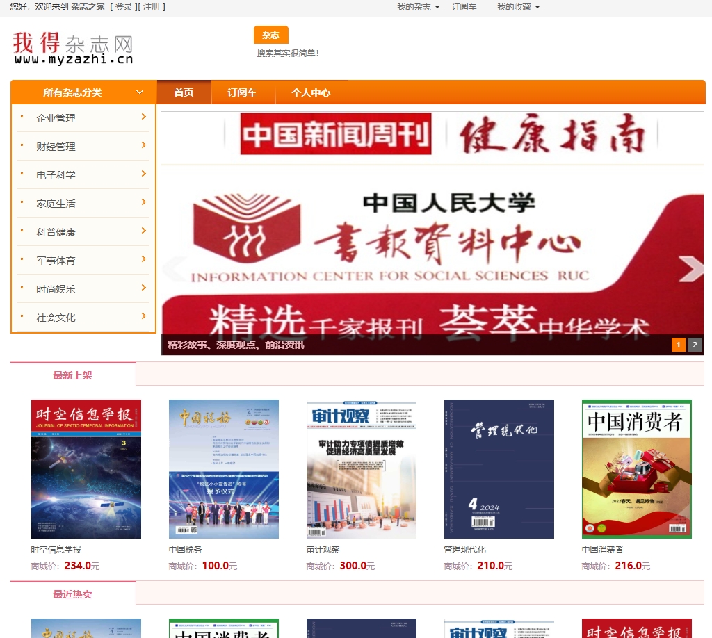Expand the 我的杂志 dropdown menu
Viewport: 712px width, 638px height.
418,7
